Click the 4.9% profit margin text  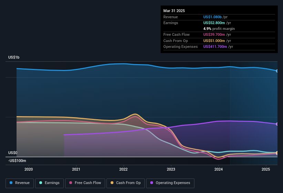219,29
